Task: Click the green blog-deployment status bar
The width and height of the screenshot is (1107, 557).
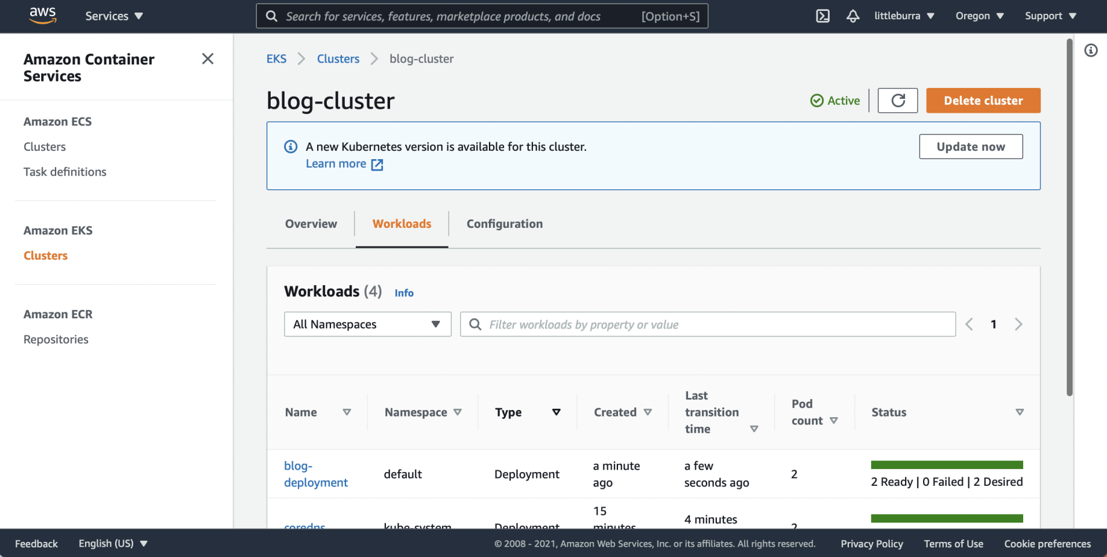Action: coord(947,465)
